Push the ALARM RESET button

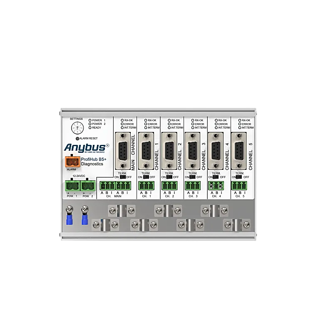click(x=77, y=139)
